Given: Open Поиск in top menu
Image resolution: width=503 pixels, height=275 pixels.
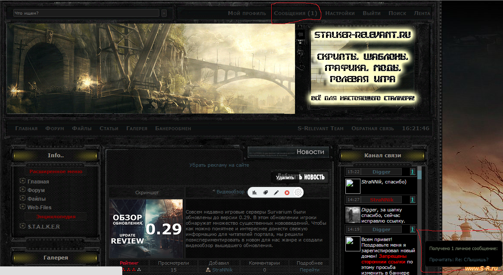Looking at the screenshot, I should click(x=397, y=13).
